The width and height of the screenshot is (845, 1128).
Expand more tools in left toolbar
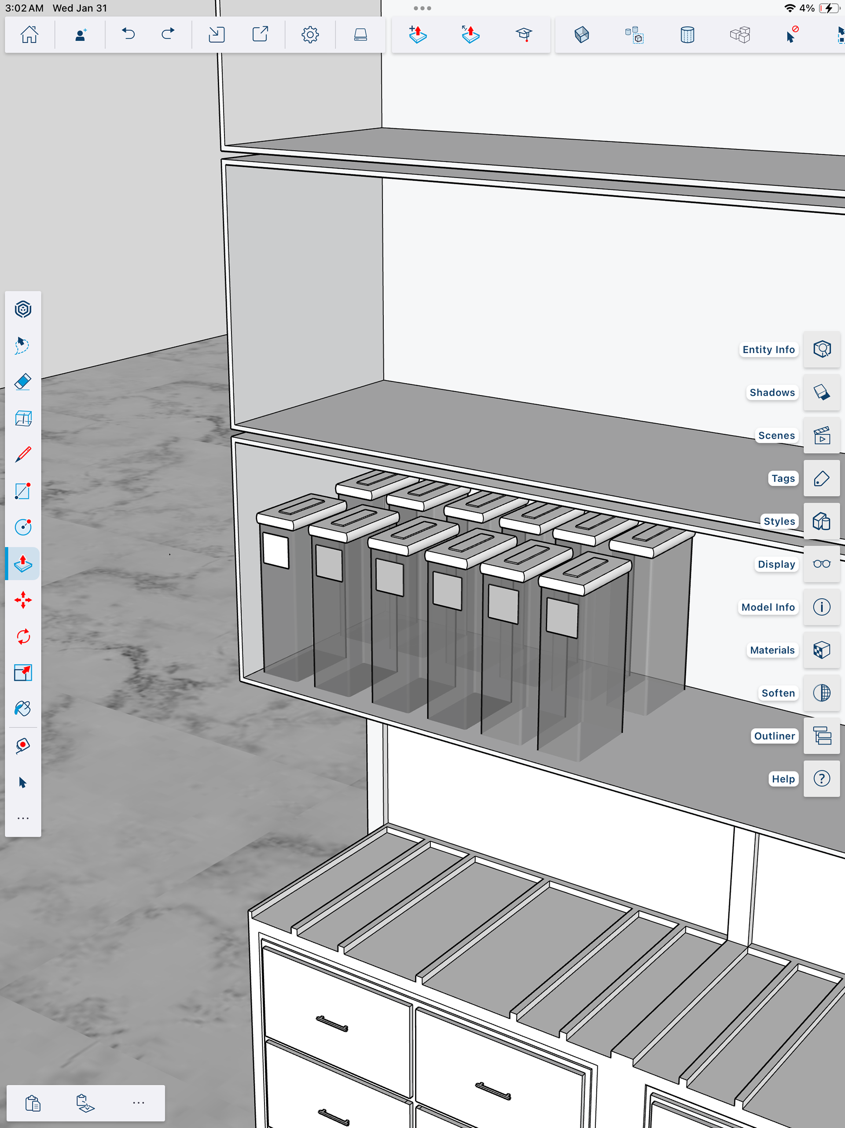click(x=23, y=818)
